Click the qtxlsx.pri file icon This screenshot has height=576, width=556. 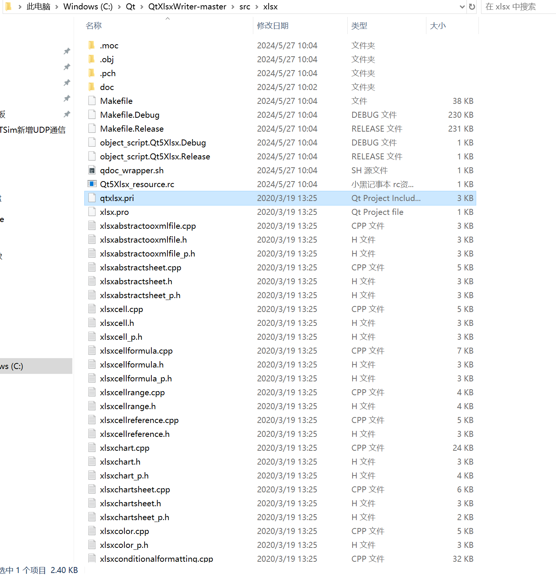click(92, 198)
